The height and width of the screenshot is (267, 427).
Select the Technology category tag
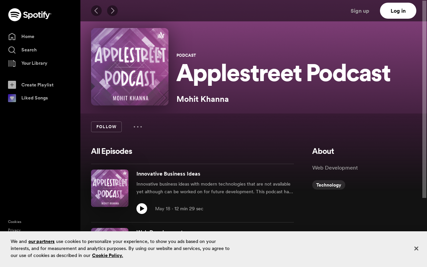(329, 185)
